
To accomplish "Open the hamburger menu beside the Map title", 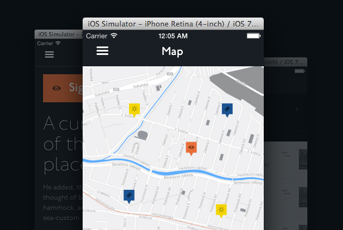I will (x=102, y=51).
